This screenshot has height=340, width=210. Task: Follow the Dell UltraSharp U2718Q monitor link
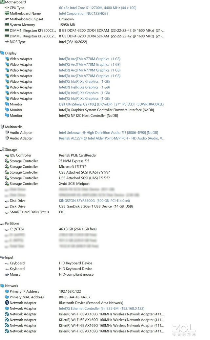point(111,104)
